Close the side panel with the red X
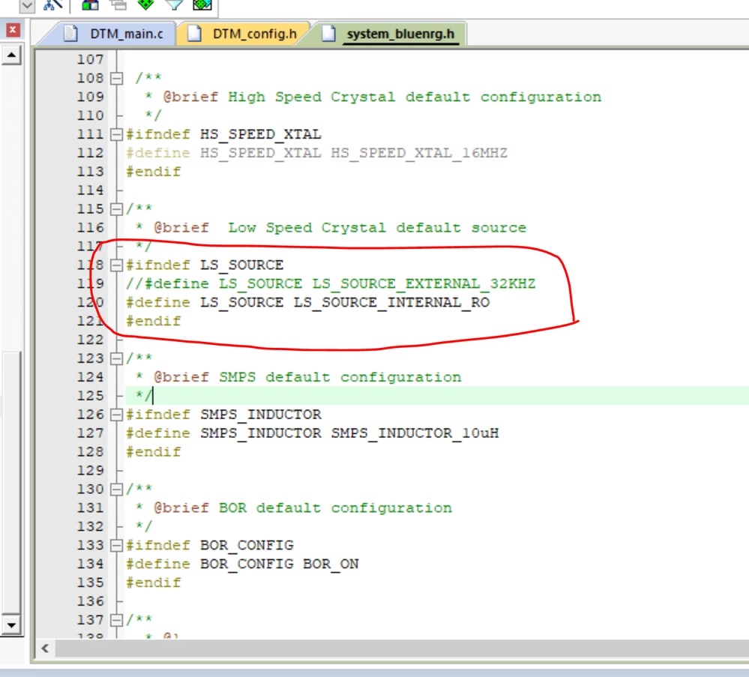The width and height of the screenshot is (749, 677). (13, 30)
